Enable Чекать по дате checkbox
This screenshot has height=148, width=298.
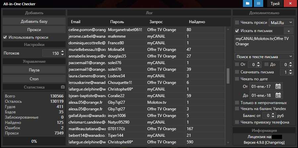click(237, 79)
